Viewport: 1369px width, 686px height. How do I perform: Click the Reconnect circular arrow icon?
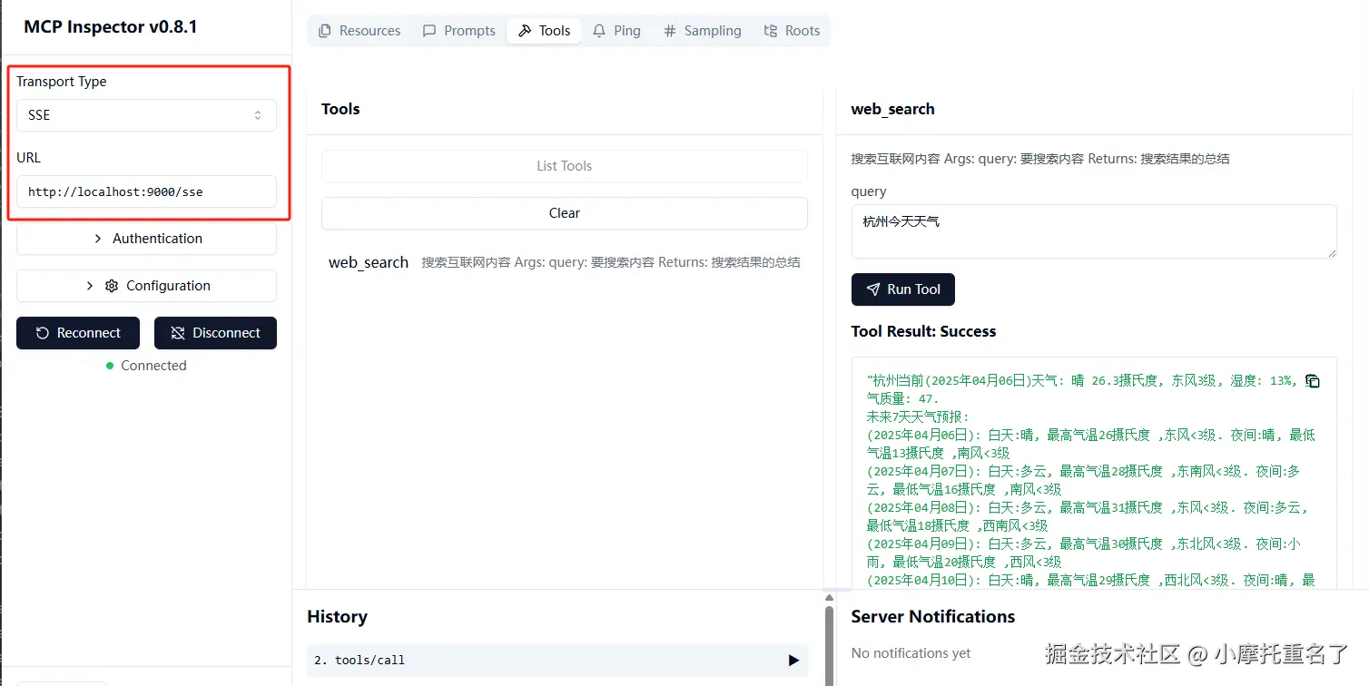(x=43, y=333)
